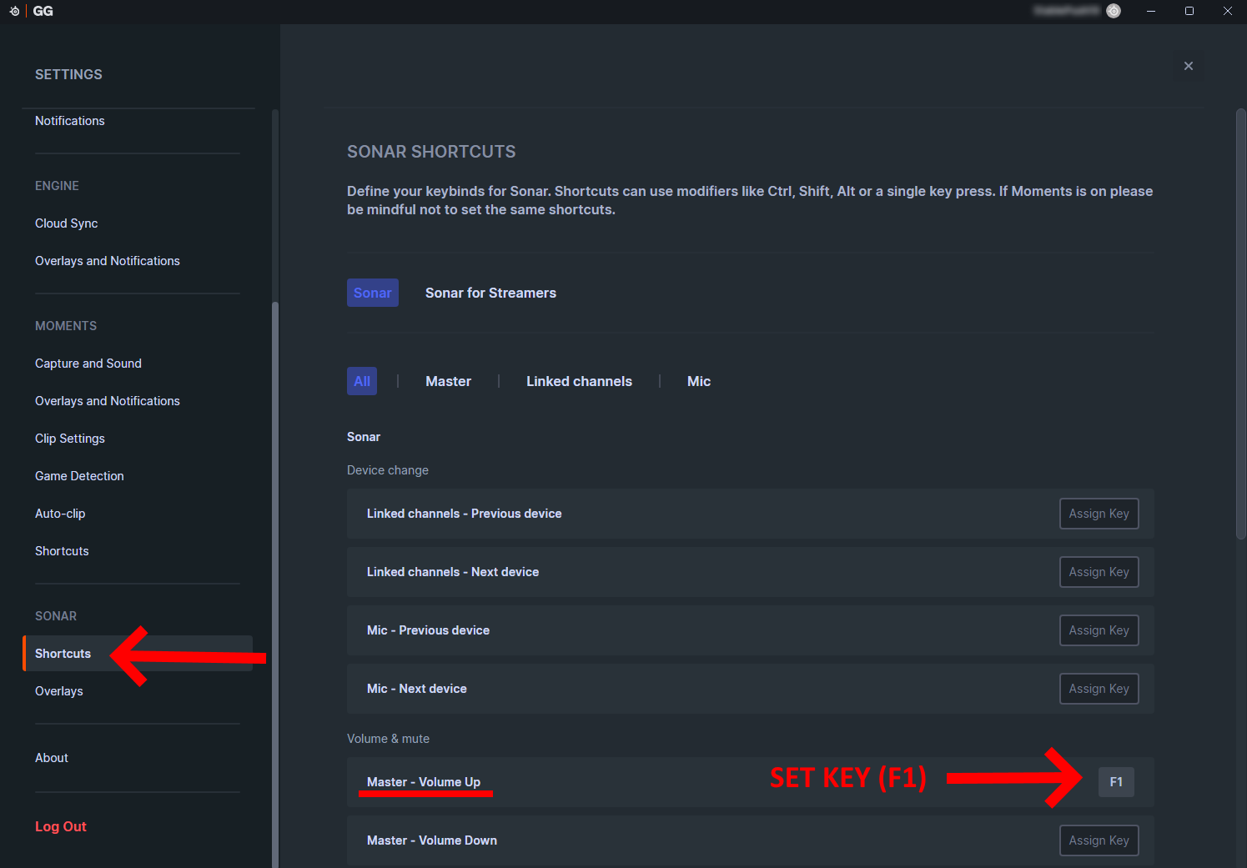Show only Mic shortcuts
Image resolution: width=1247 pixels, height=868 pixels.
tap(698, 381)
